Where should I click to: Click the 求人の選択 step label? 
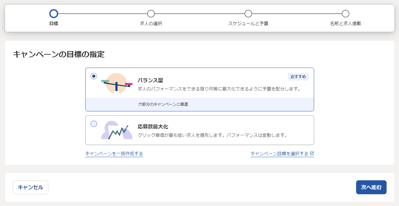point(151,23)
